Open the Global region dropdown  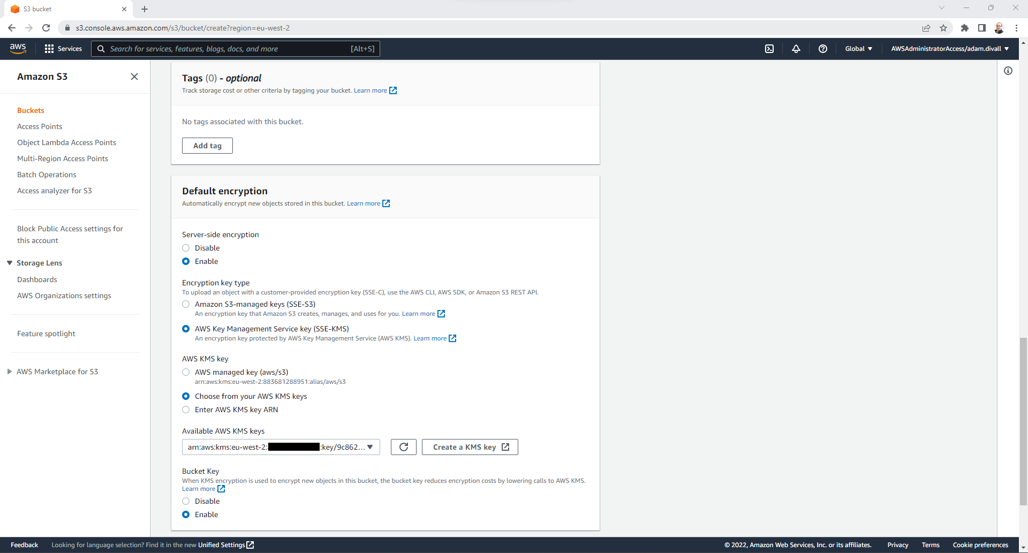859,49
